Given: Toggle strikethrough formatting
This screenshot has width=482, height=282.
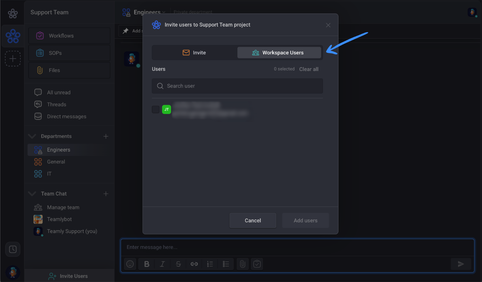Looking at the screenshot, I should (178, 264).
